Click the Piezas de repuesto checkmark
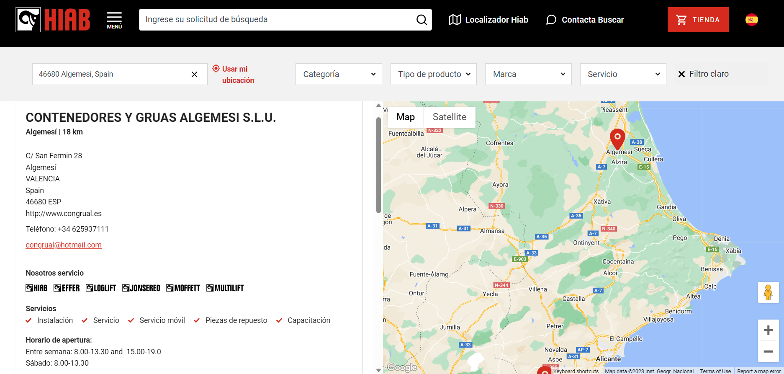Screen dimensions: 784x374 tap(197, 320)
